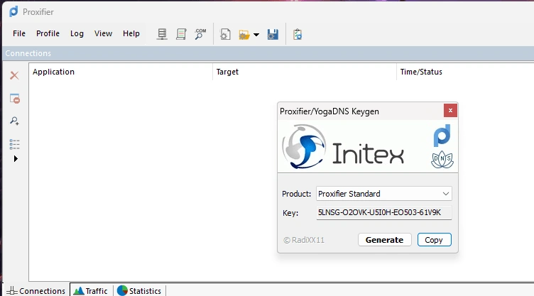Switch to the Statistics tab
The width and height of the screenshot is (534, 296).
tap(139, 290)
